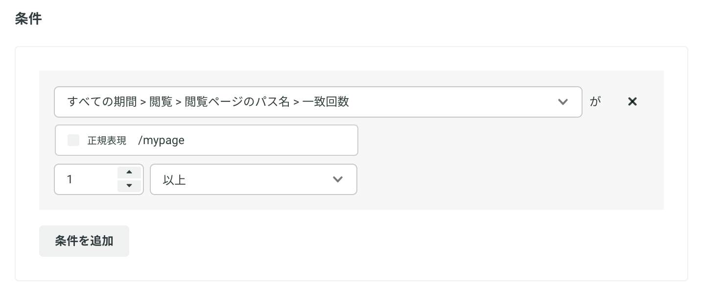Decrease the count with the down arrow
702x296 pixels.
(129, 186)
